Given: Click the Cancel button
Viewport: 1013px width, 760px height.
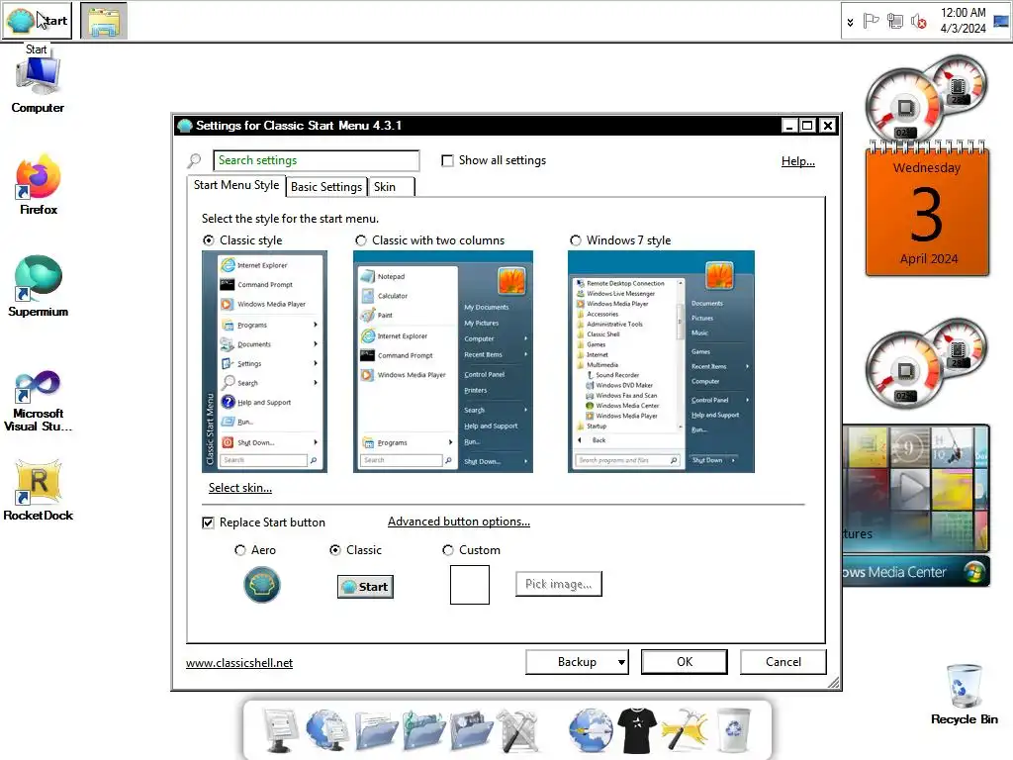Looking at the screenshot, I should [x=783, y=662].
